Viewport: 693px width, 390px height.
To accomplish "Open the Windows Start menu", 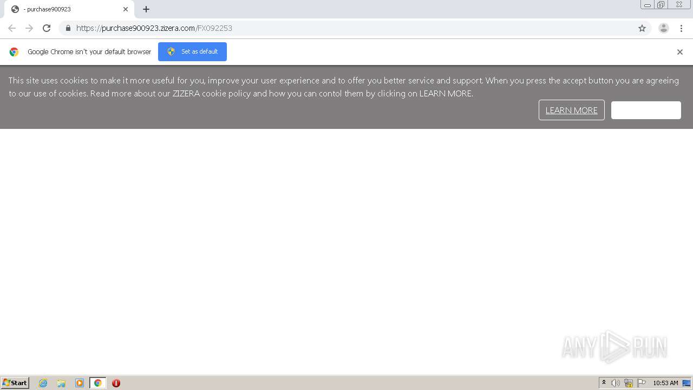I will tap(15, 383).
